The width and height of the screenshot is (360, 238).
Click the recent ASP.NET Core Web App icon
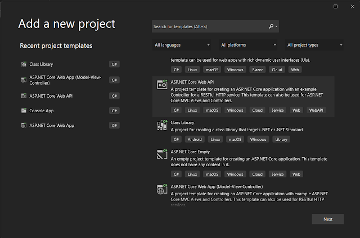[x=24, y=125]
